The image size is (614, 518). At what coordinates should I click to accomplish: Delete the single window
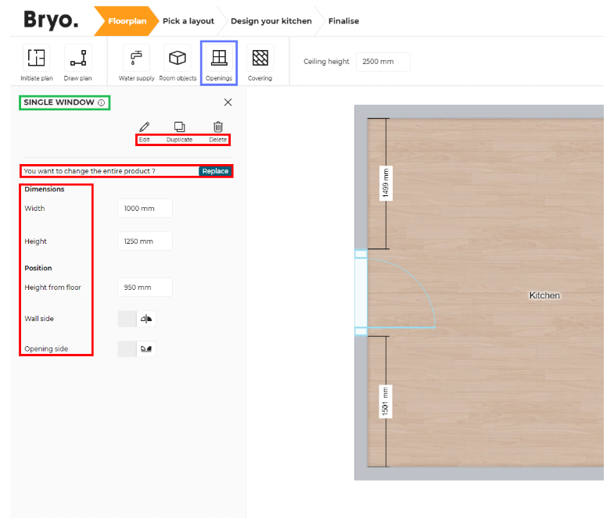(217, 127)
